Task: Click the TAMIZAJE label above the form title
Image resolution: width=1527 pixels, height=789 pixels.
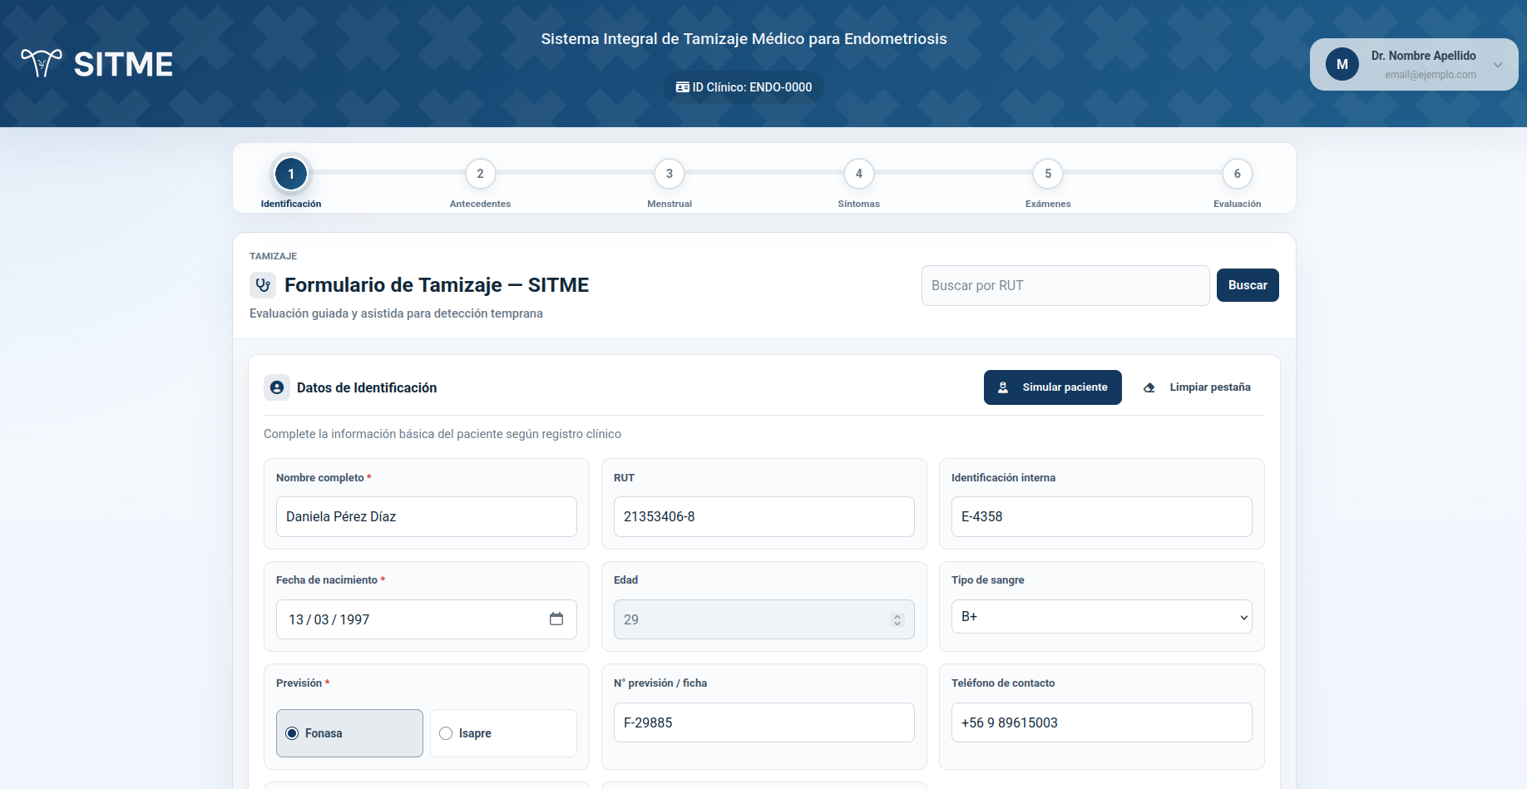Action: pos(273,256)
